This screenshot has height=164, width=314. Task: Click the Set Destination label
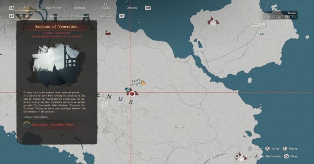click(x=271, y=156)
